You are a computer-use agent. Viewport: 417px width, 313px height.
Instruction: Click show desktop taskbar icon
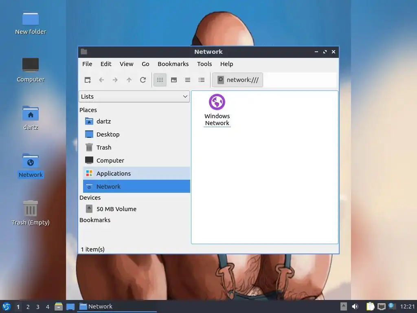70,306
